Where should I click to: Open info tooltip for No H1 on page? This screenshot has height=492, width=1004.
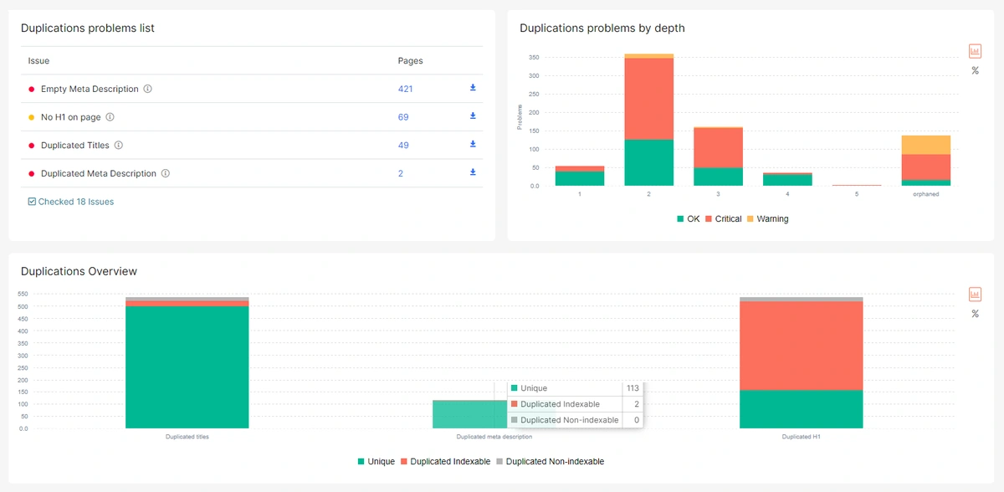(x=110, y=117)
